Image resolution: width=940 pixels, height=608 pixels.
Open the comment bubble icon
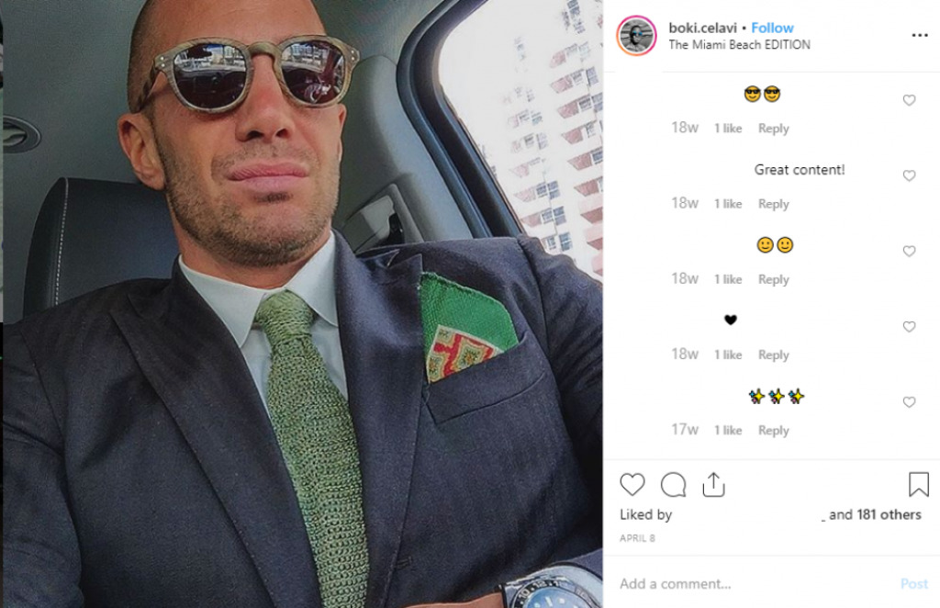tap(673, 484)
